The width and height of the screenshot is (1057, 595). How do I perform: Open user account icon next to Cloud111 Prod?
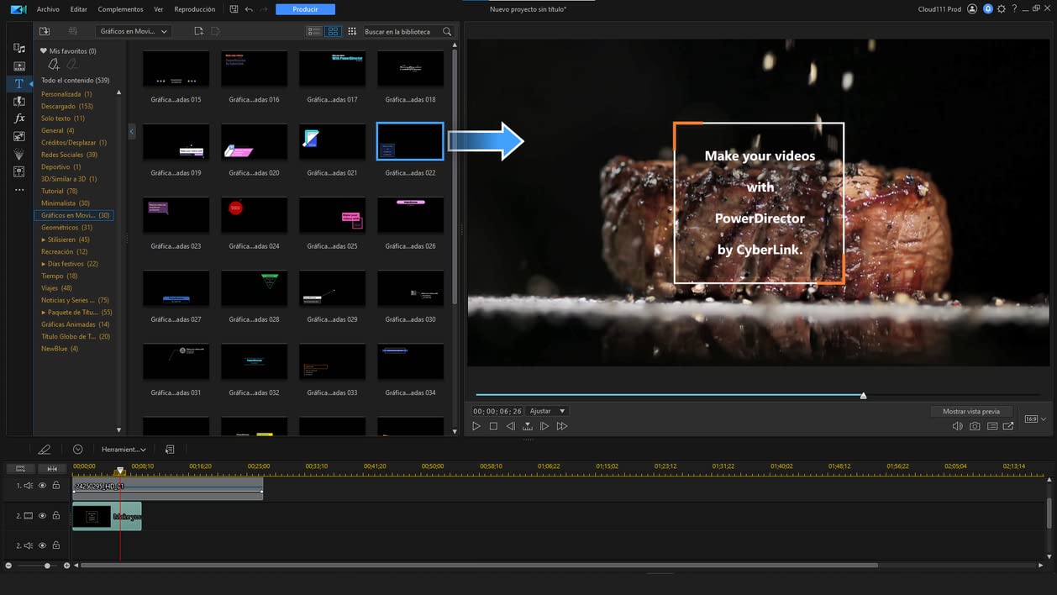point(972,9)
